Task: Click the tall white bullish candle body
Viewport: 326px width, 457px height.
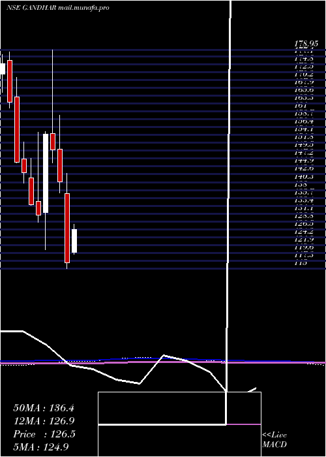Action: (x=46, y=173)
